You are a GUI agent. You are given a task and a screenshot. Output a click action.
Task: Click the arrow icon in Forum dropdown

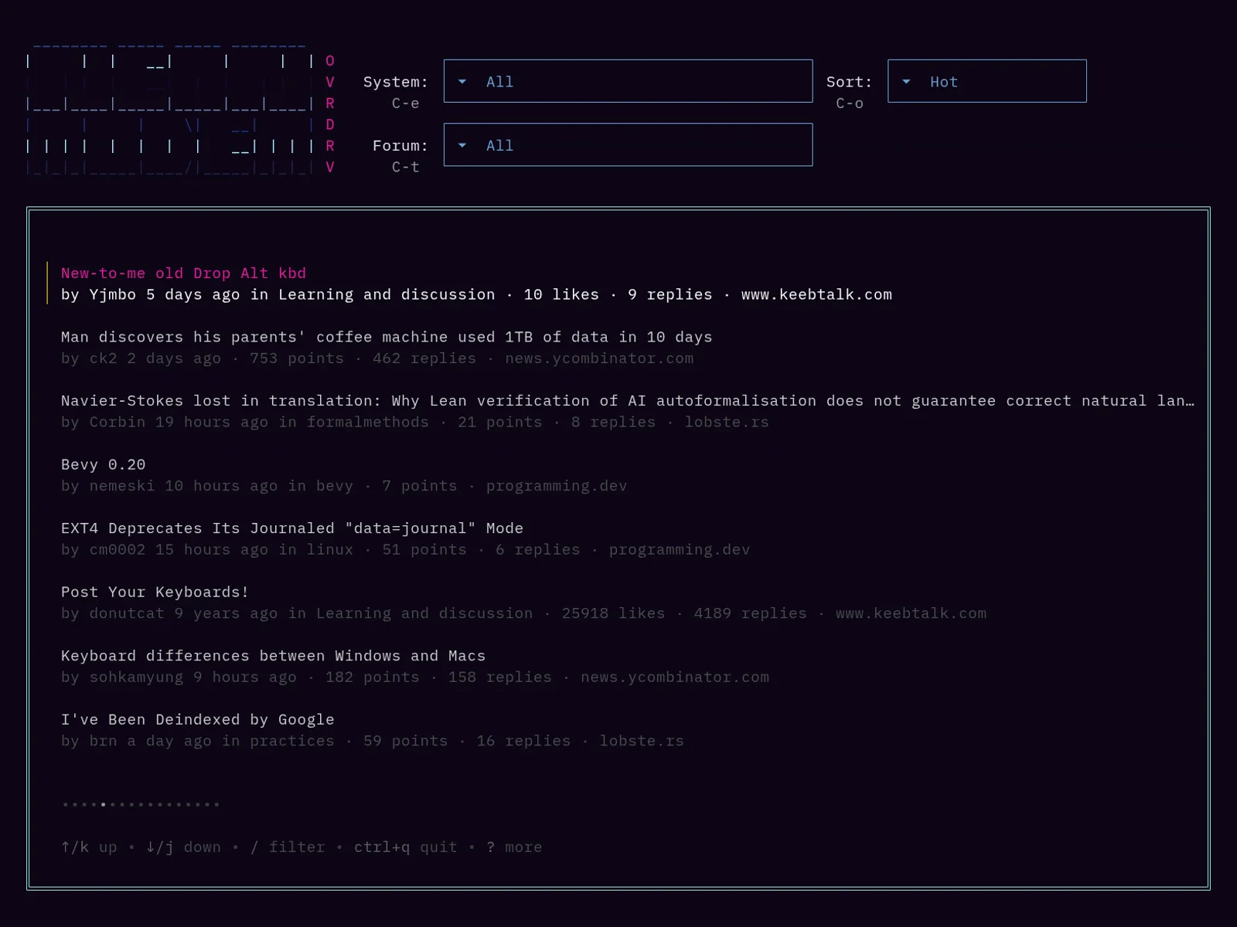click(x=462, y=145)
